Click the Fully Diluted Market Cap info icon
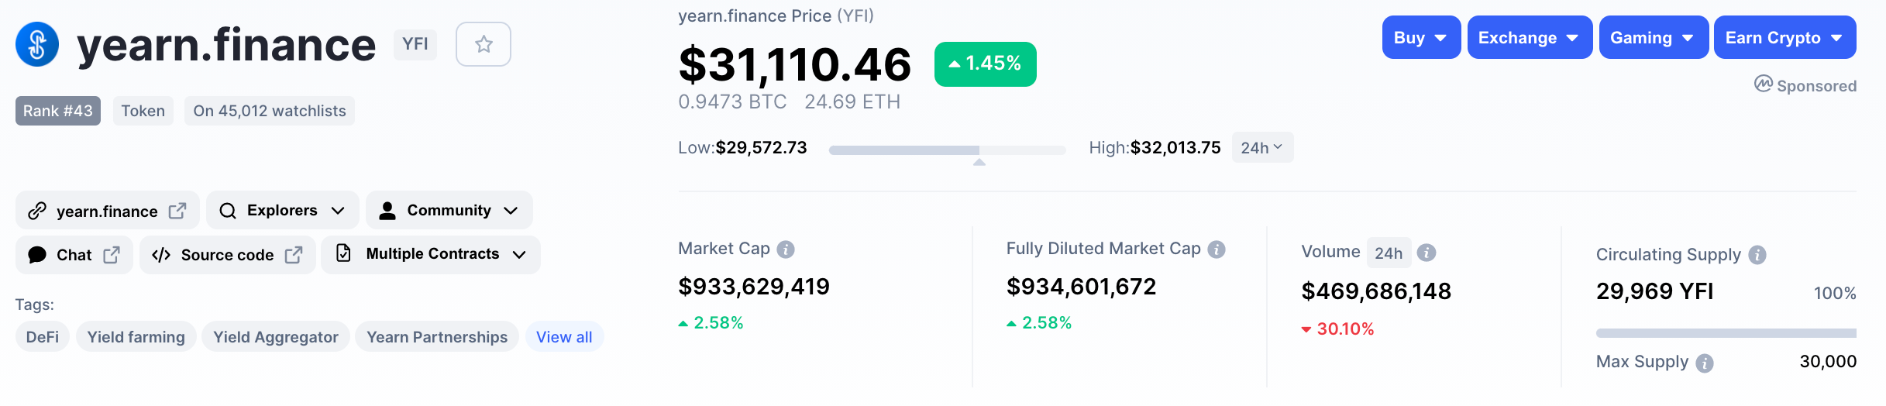Image resolution: width=1886 pixels, height=406 pixels. coord(1217,249)
